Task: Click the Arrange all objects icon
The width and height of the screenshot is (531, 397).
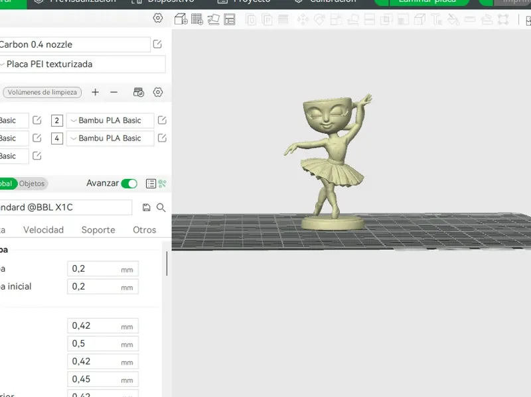Action: (230, 20)
